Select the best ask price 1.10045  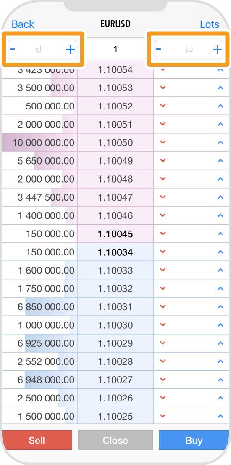pos(115,234)
